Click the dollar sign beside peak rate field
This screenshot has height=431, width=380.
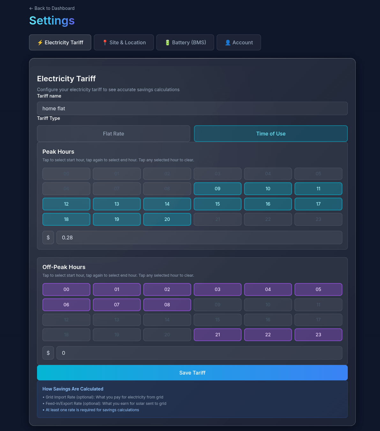tap(48, 237)
